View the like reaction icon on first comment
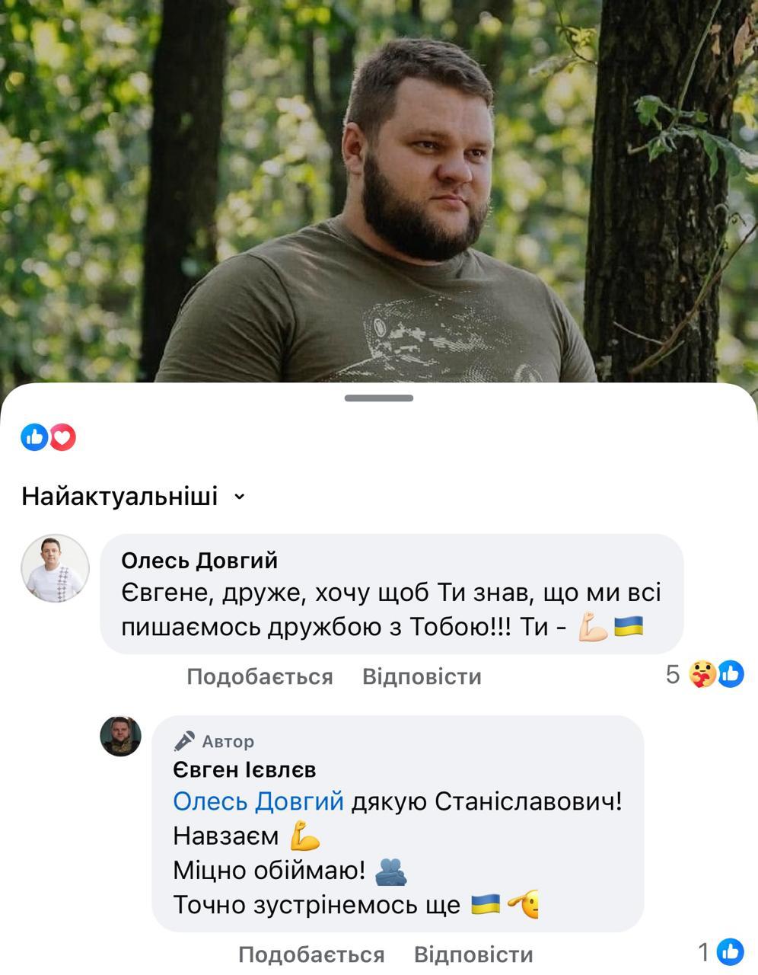Image resolution: width=758 pixels, height=975 pixels. pos(731,674)
